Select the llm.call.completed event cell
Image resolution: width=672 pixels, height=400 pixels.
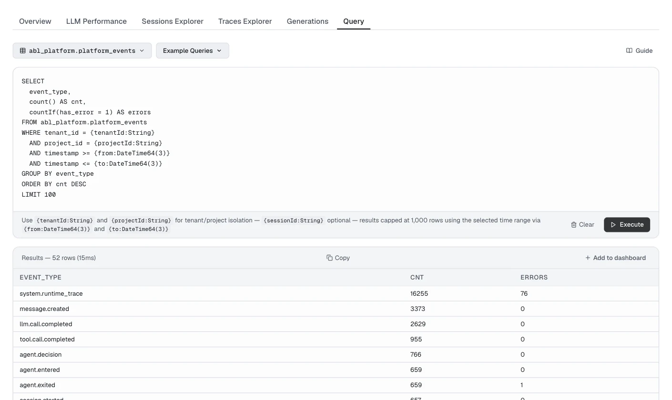coord(46,324)
